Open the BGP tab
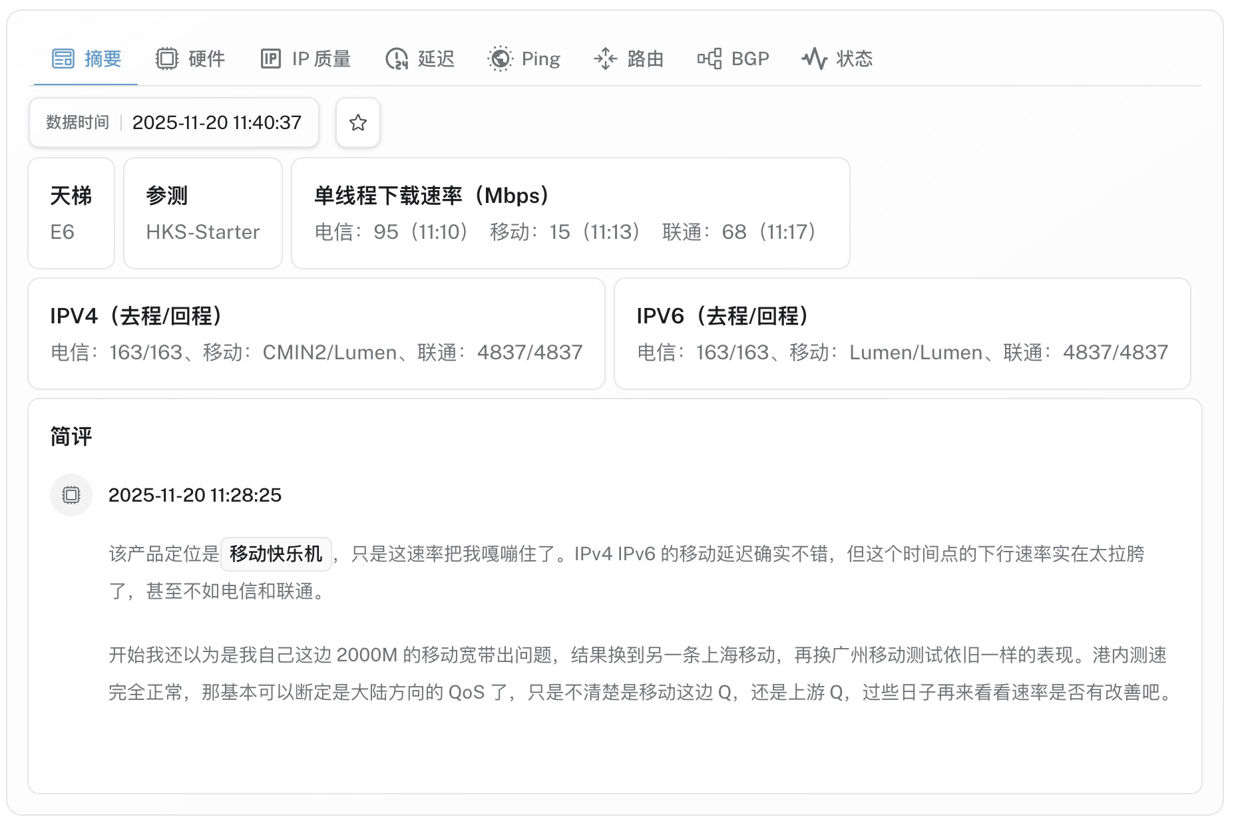1234x833 pixels. (749, 59)
